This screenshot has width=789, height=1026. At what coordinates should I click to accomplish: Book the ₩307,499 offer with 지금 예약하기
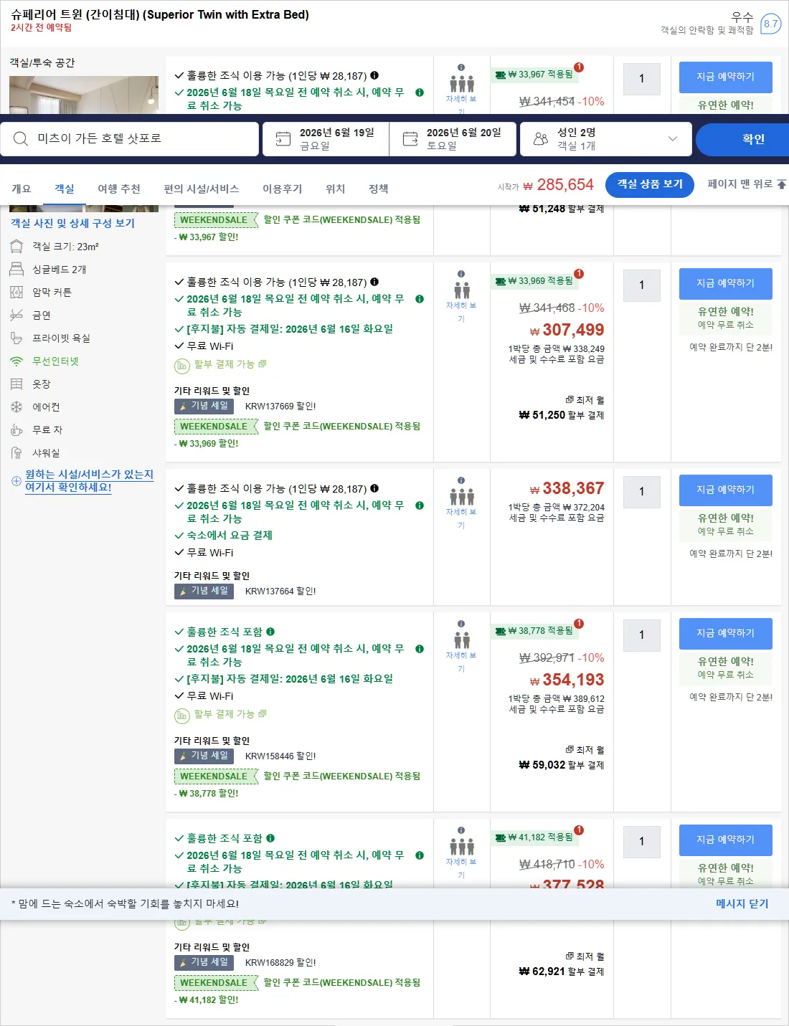[726, 284]
